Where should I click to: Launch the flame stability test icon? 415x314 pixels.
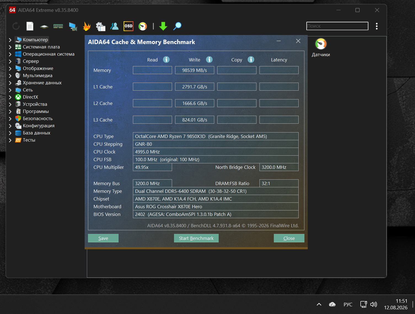(x=87, y=26)
